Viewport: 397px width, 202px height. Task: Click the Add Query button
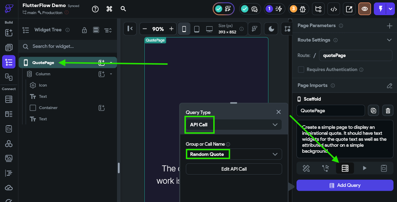click(345, 185)
